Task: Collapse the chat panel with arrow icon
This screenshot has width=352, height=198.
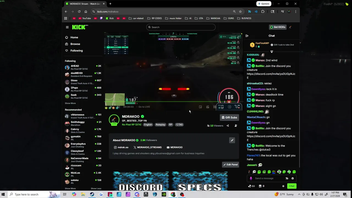Action: (x=247, y=36)
